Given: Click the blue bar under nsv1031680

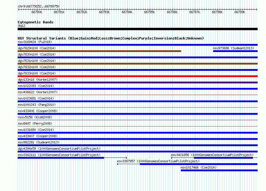Looking at the screenshot, I should (x=137, y=133).
